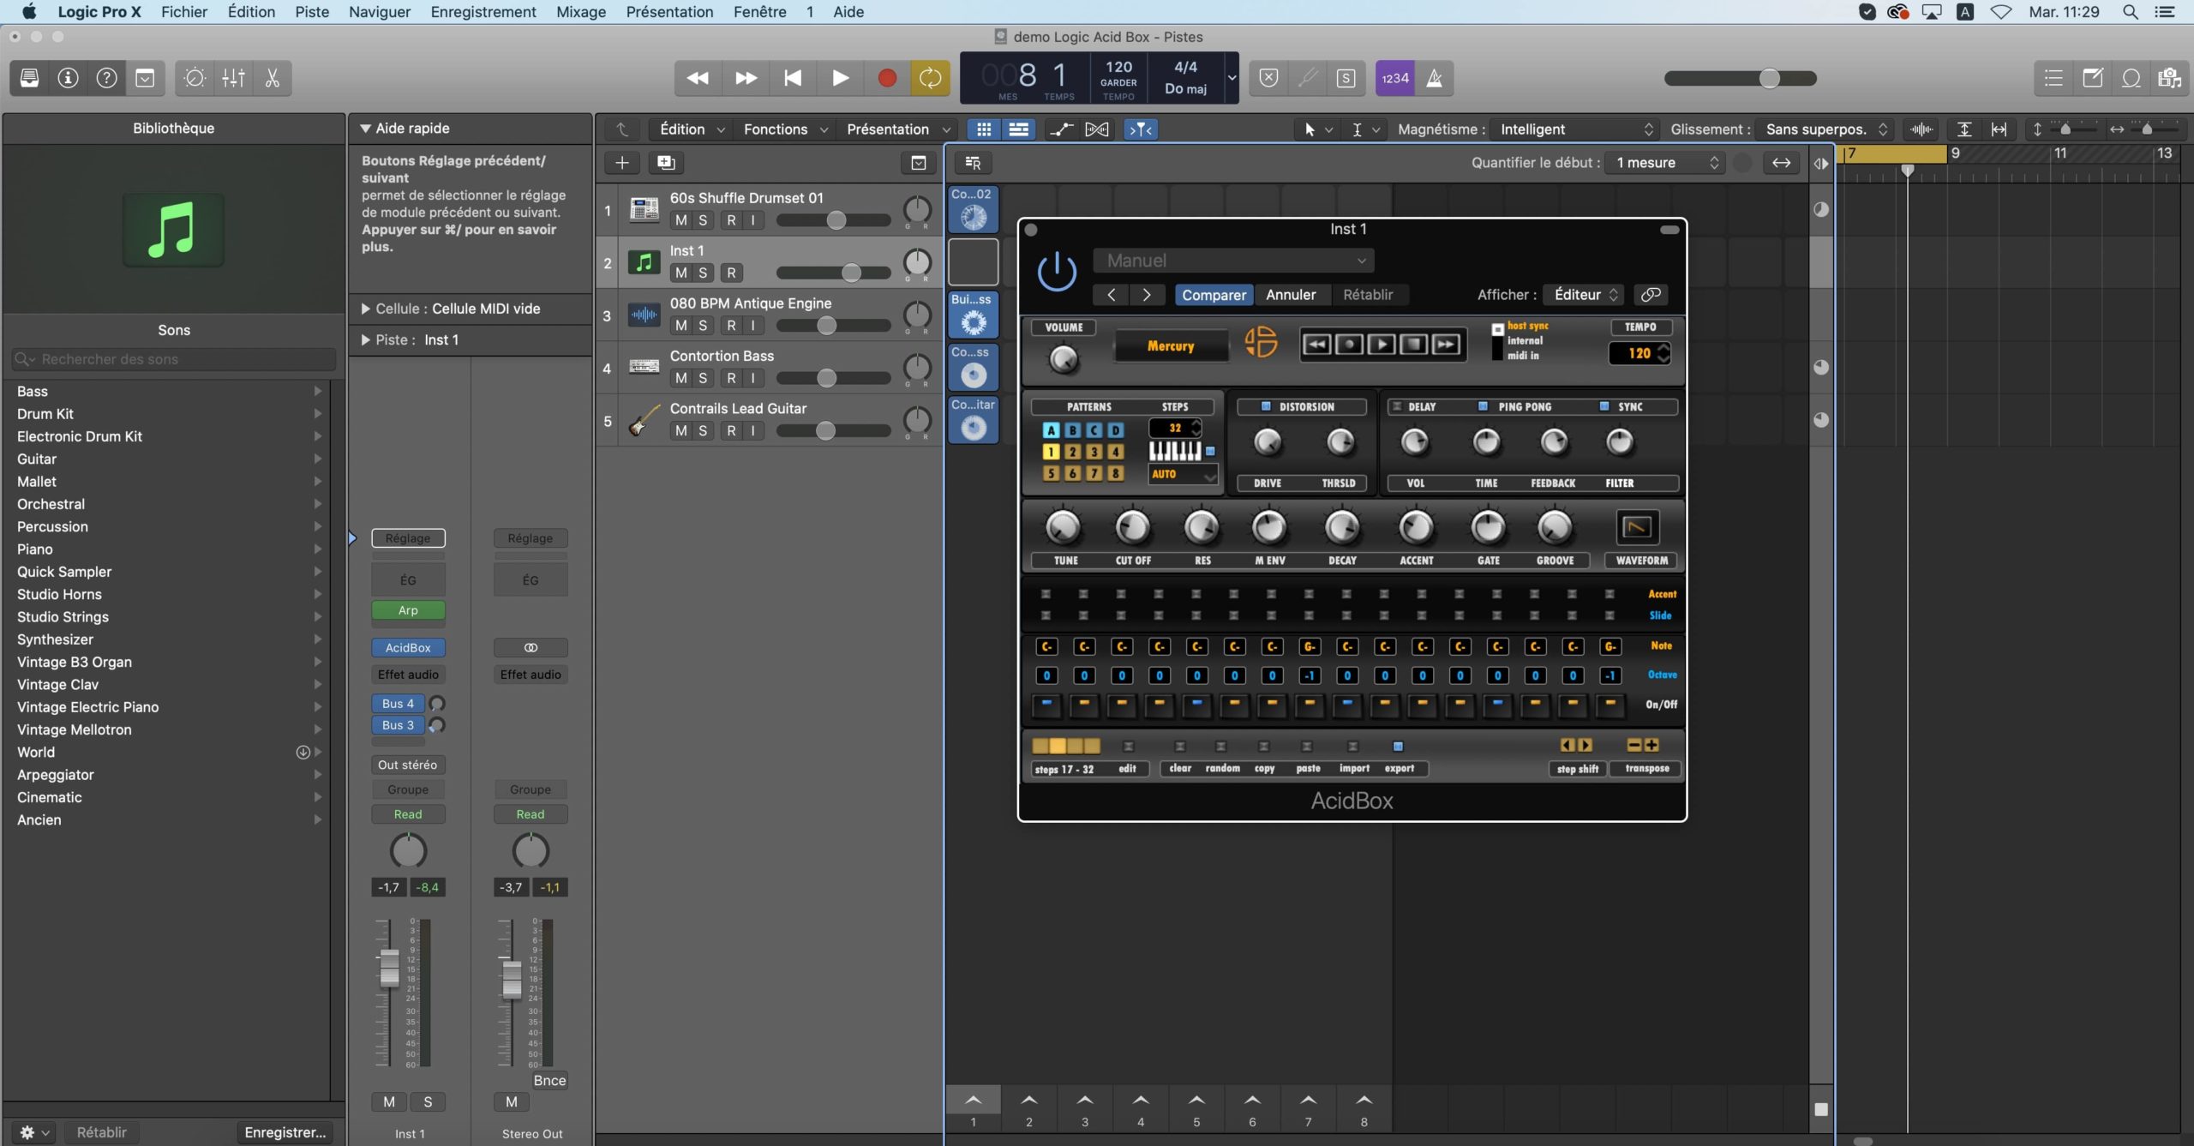Open the List Editors icon
The height and width of the screenshot is (1146, 2194).
(2053, 78)
